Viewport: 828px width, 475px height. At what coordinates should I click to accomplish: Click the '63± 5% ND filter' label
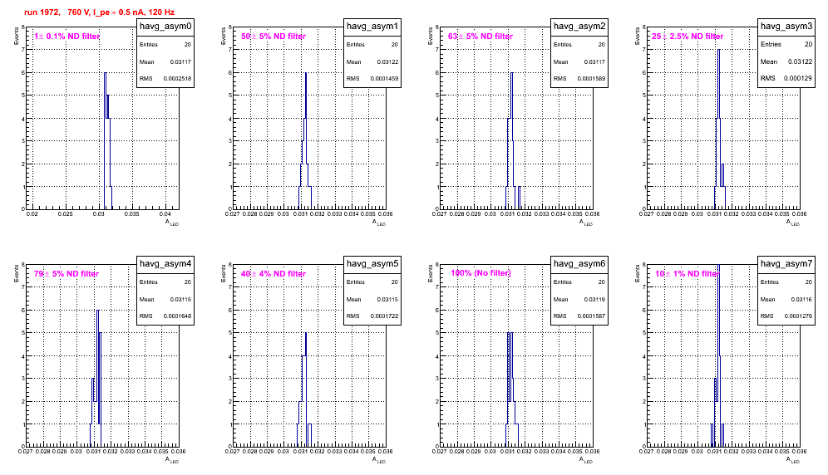[x=481, y=37]
